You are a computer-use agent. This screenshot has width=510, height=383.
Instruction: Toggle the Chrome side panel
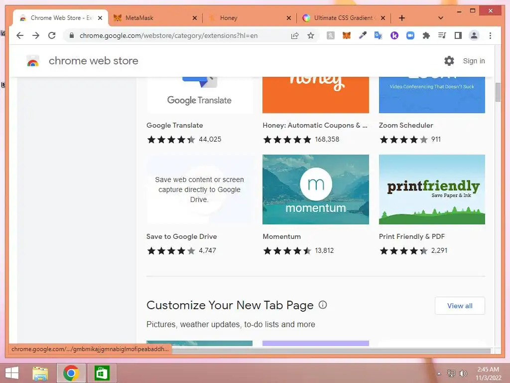click(458, 35)
